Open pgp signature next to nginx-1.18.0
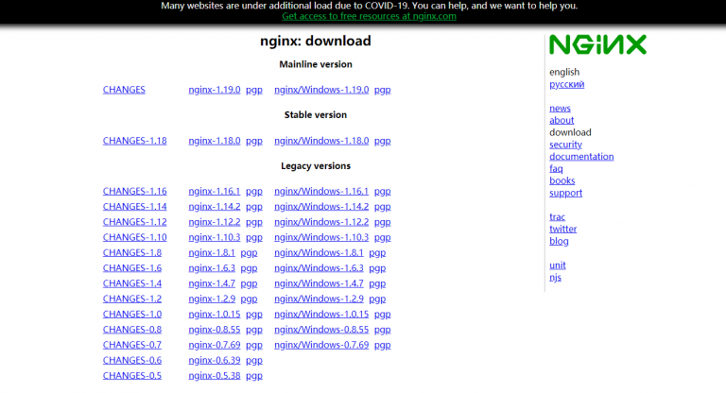Image resolution: width=726 pixels, height=393 pixels. [254, 141]
